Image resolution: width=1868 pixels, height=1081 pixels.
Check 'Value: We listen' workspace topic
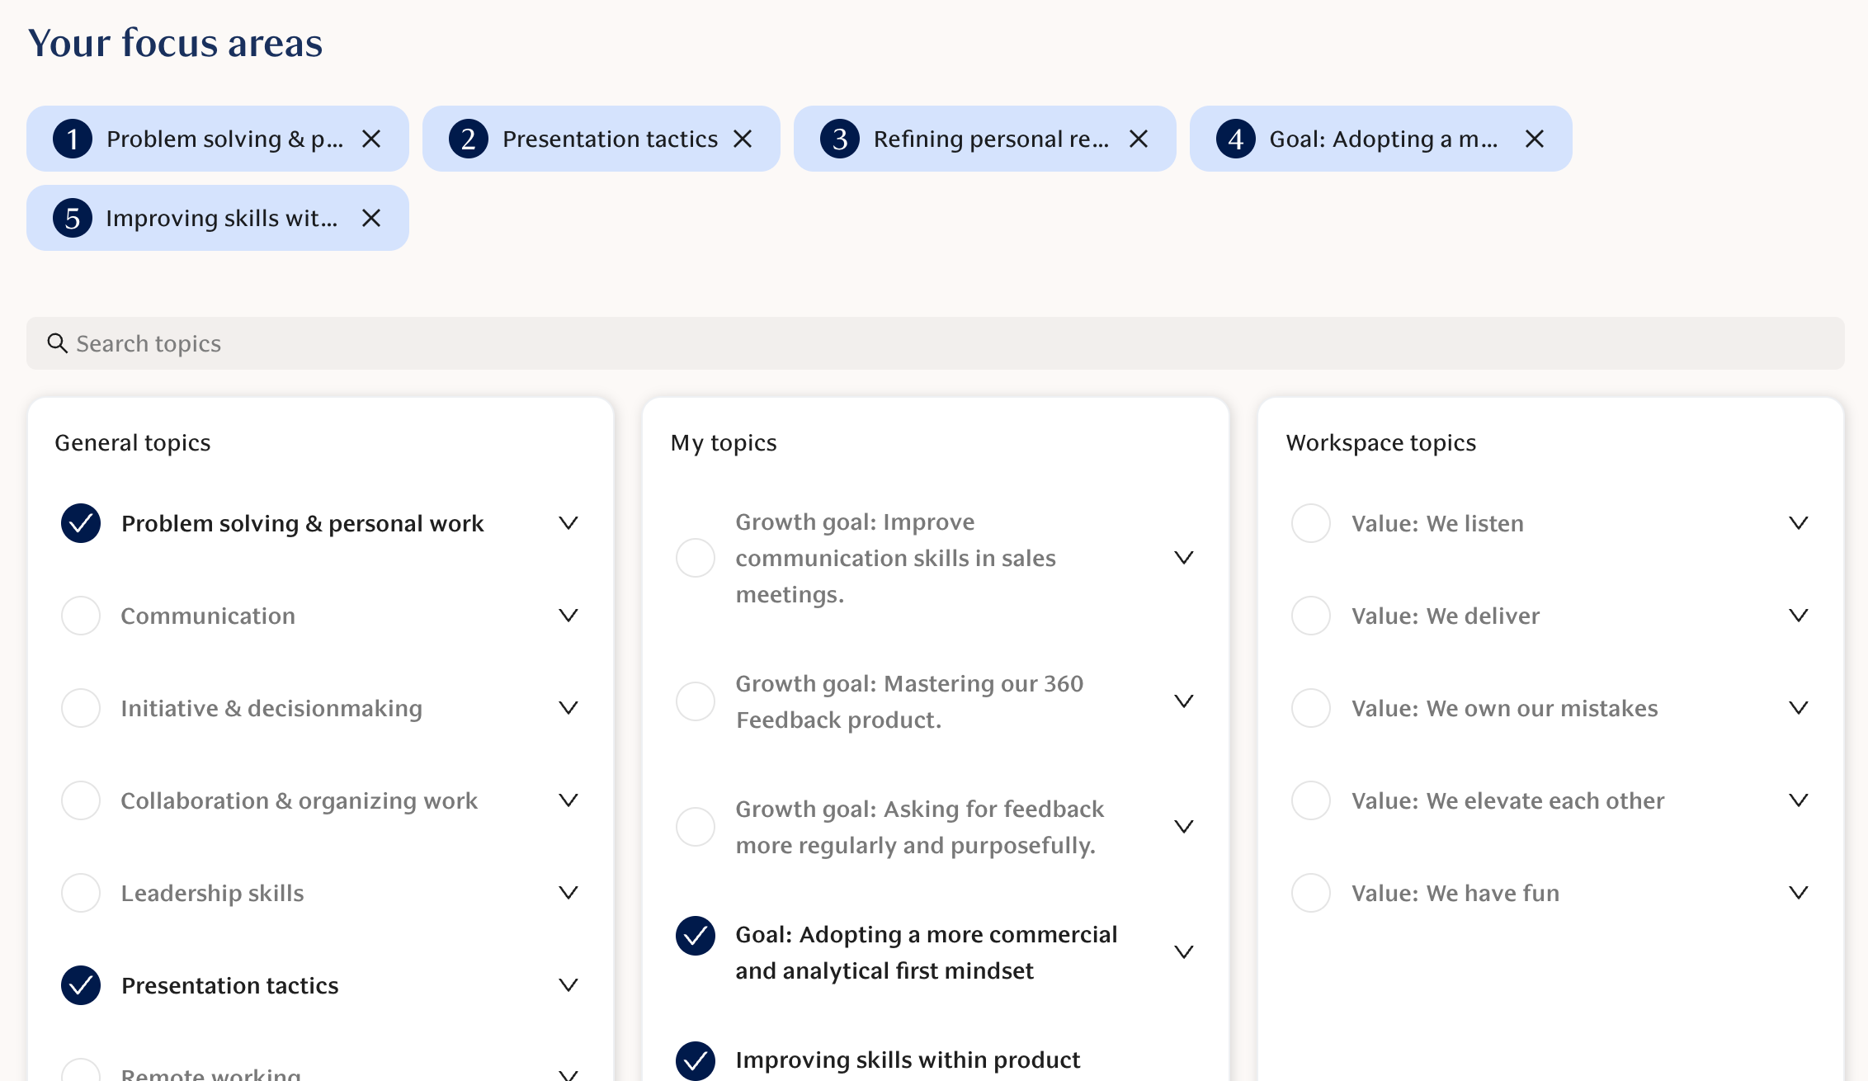click(1311, 523)
